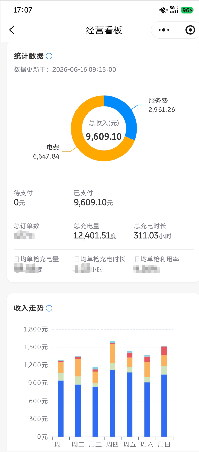Close the mini program via target icon
This screenshot has width=199, height=452.
191,30
